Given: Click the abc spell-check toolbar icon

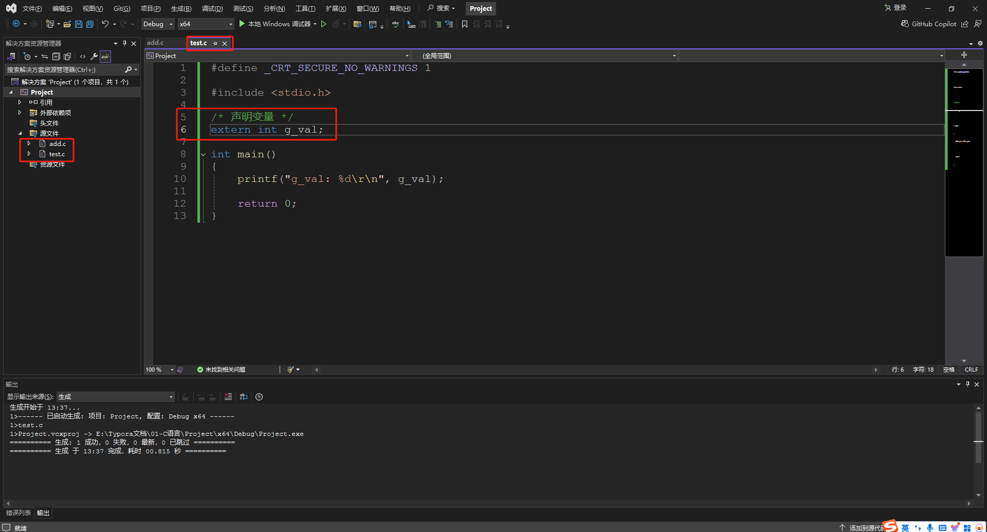Looking at the screenshot, I should (x=395, y=24).
